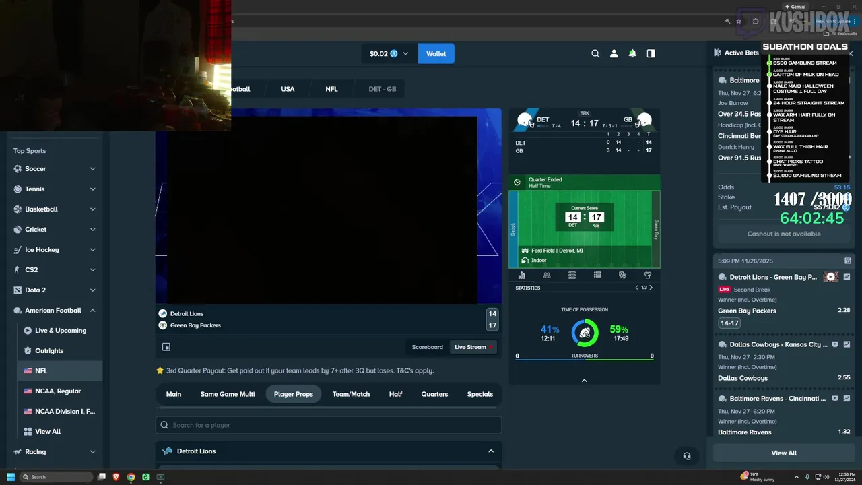Select the Team/Match tab

click(x=351, y=394)
